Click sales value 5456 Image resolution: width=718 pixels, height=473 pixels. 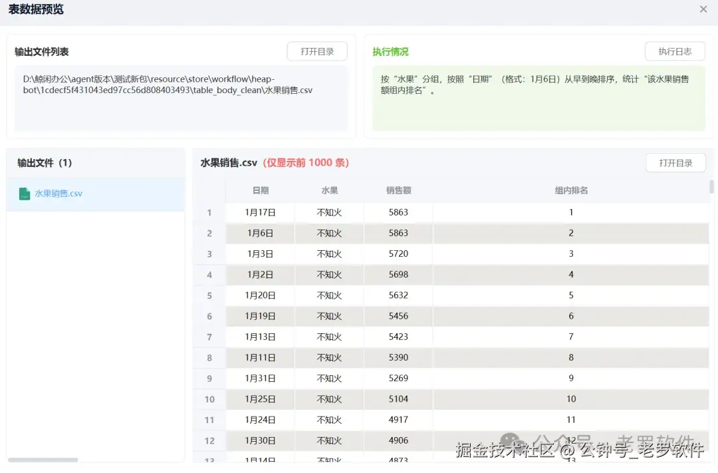(398, 316)
